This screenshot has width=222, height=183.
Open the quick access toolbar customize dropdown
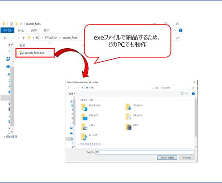point(21,24)
